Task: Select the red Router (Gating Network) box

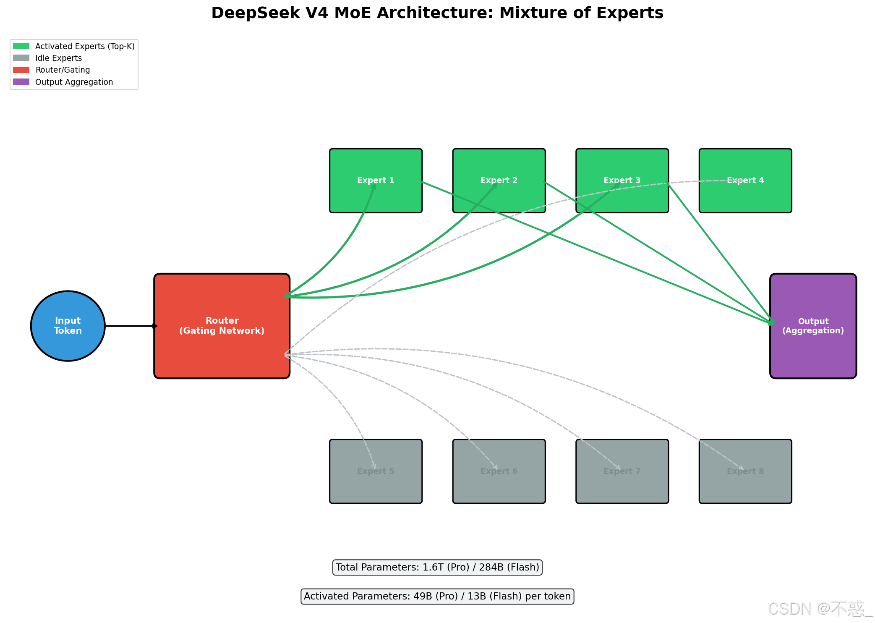Action: (x=222, y=326)
